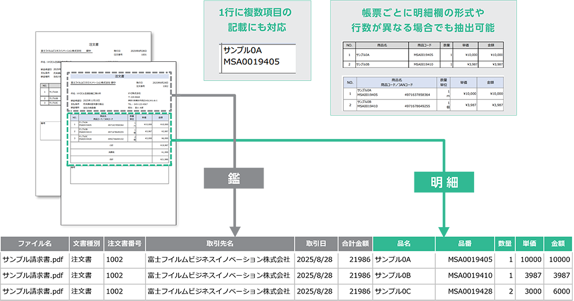Select the 3000 unit price cell
This screenshot has height=301, width=574.
tap(528, 291)
